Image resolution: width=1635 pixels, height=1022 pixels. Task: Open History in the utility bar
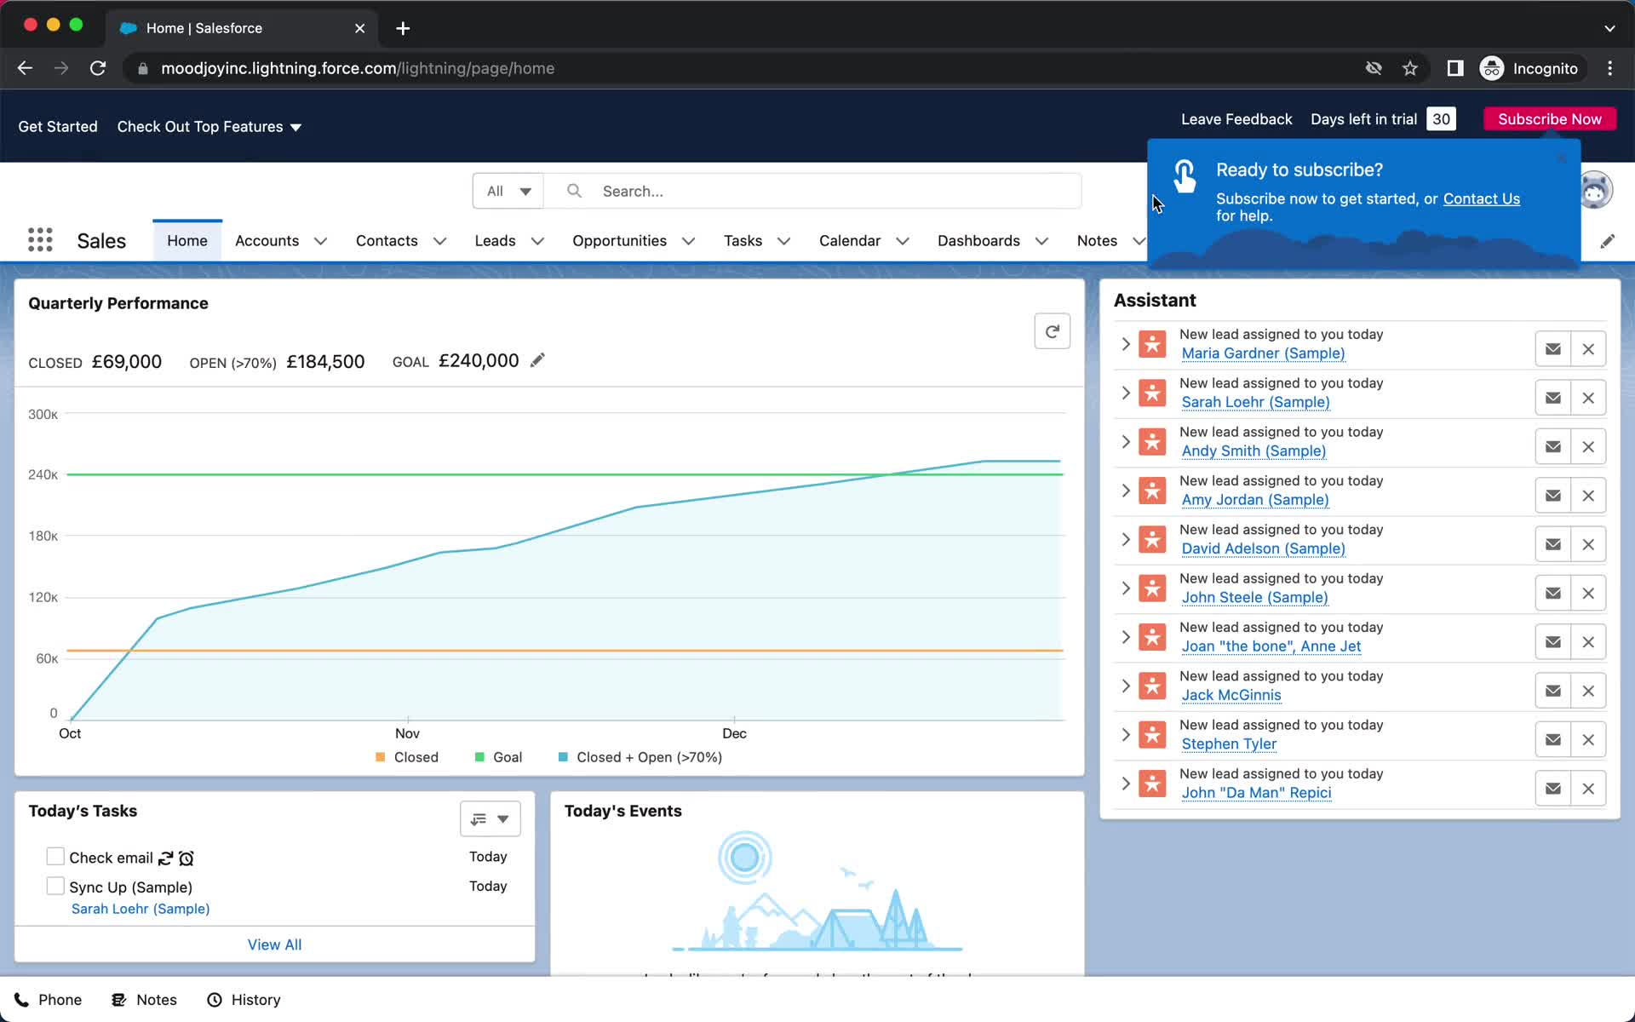click(x=244, y=1000)
